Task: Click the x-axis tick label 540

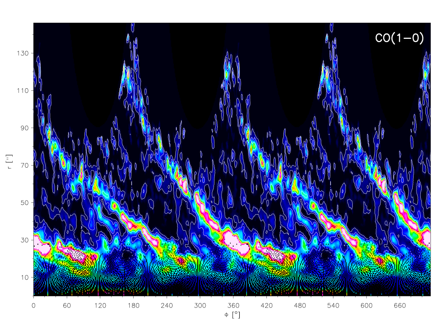Action: (x=333, y=305)
